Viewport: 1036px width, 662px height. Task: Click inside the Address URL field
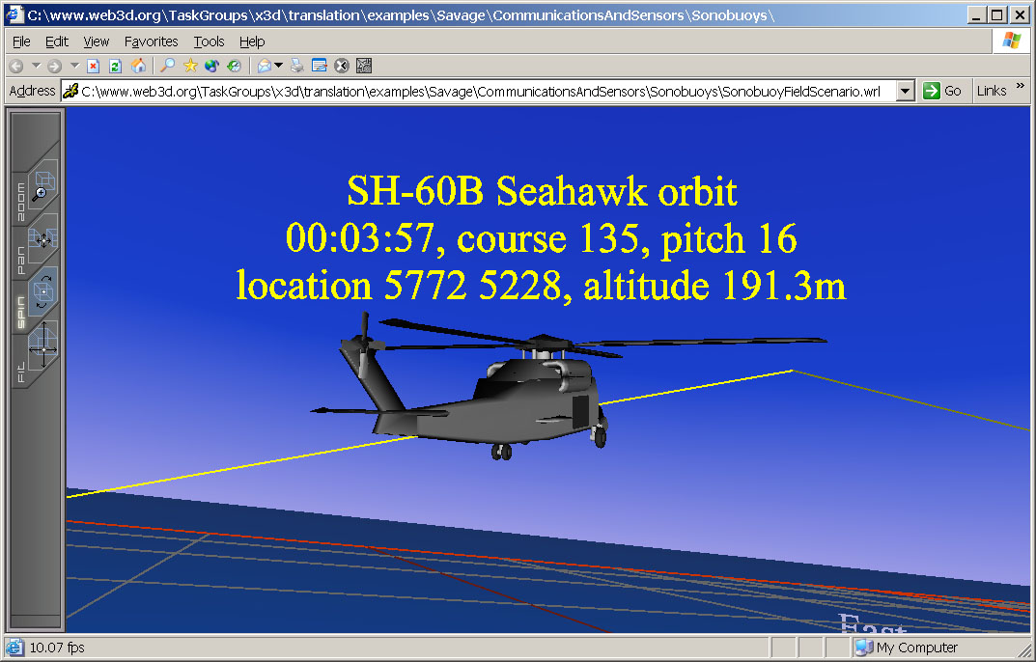pos(483,91)
